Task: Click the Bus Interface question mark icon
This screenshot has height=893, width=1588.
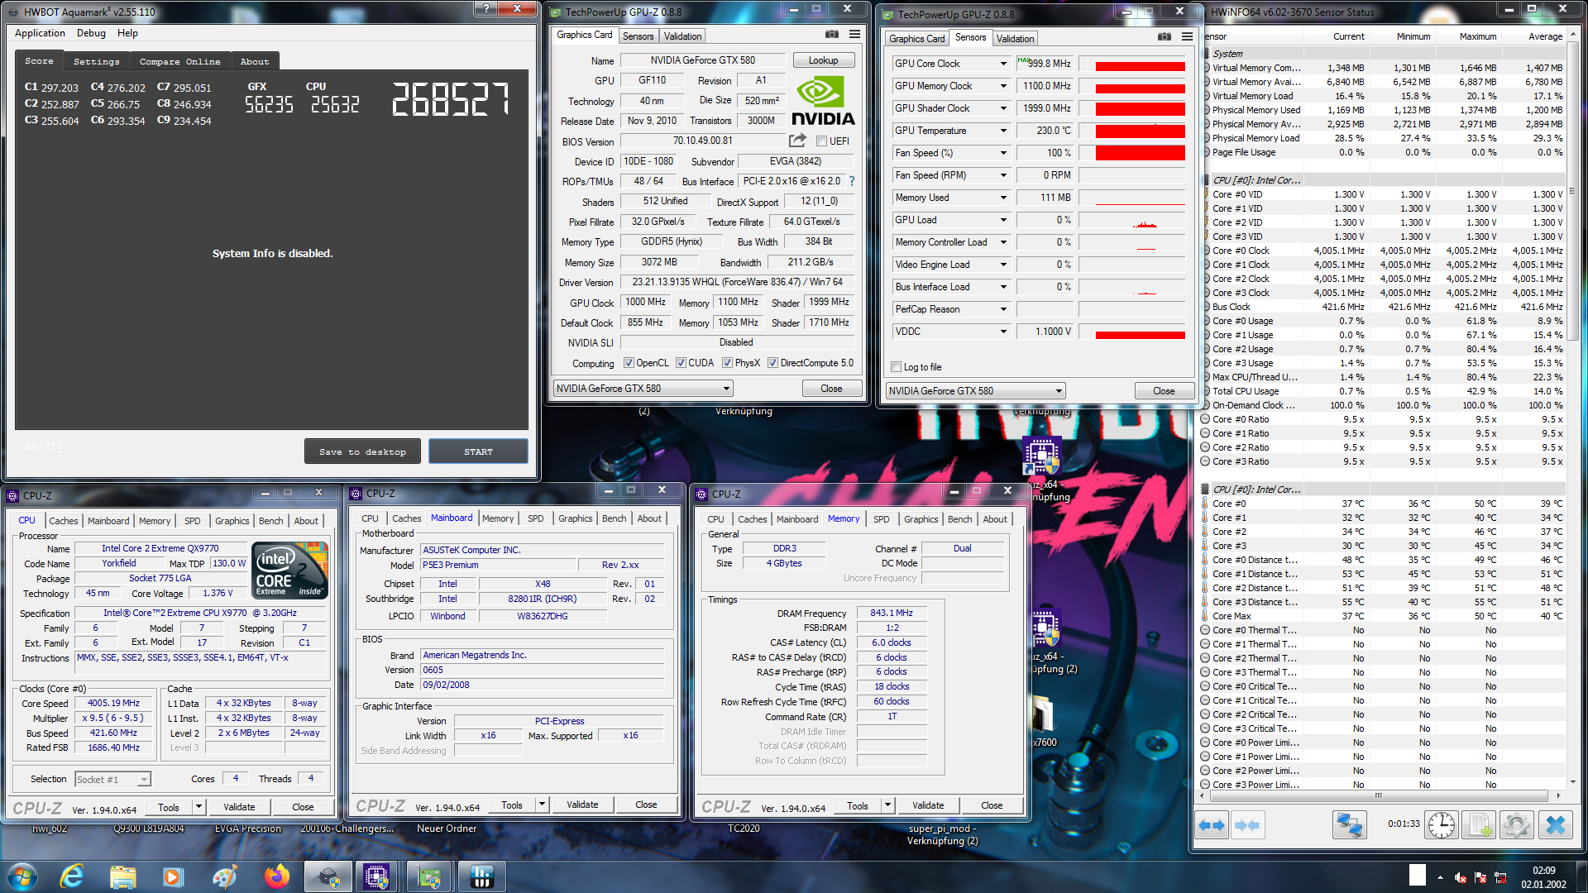Action: click(852, 181)
